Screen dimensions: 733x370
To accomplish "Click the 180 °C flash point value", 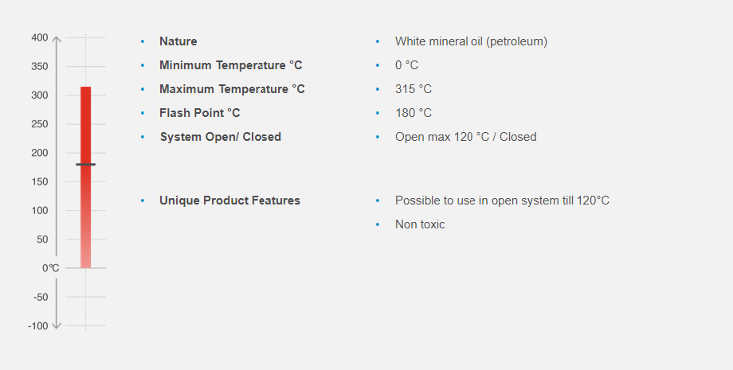I will (414, 113).
